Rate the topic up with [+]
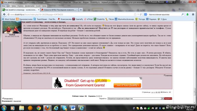 [x=98, y=96]
